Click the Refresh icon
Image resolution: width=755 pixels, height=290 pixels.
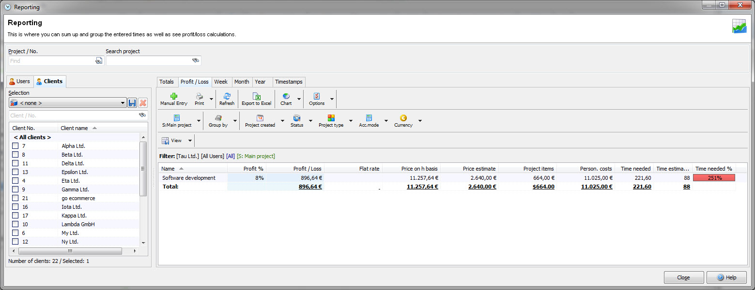coord(227,96)
